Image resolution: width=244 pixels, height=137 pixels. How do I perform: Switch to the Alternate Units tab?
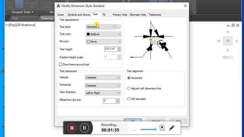pos(138,15)
